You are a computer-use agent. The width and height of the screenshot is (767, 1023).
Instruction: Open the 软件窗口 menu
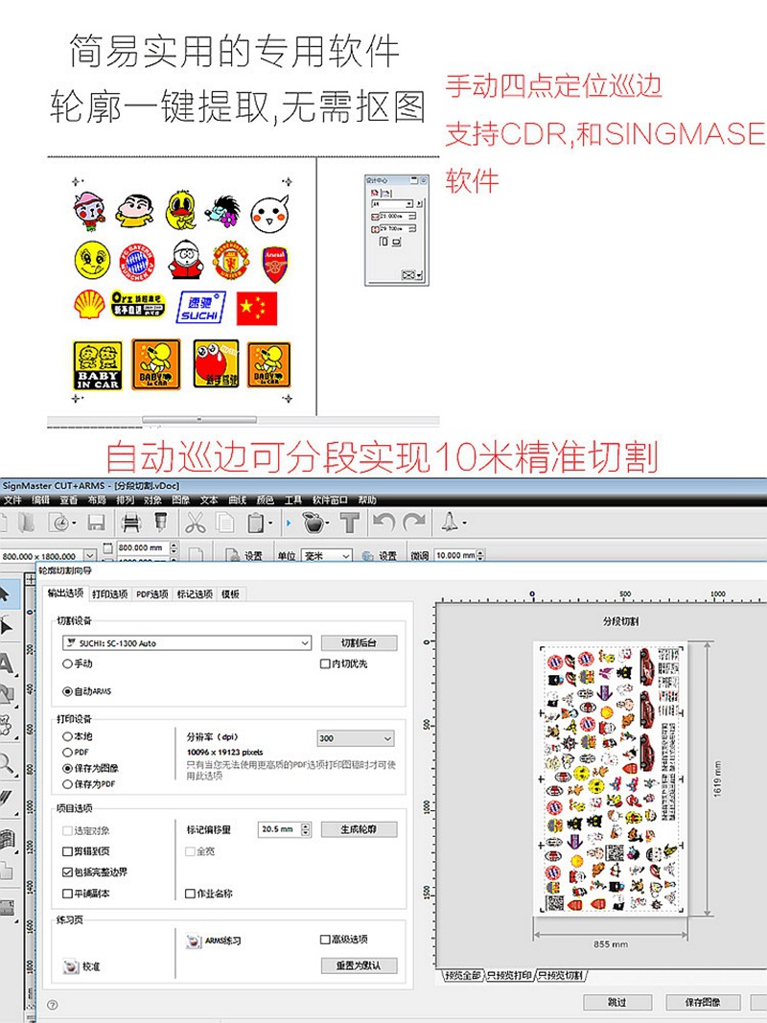(330, 500)
